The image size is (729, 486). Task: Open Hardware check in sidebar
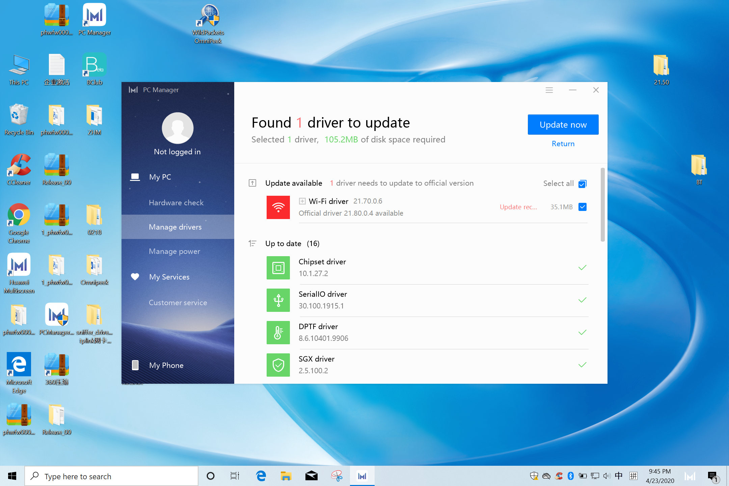pyautogui.click(x=176, y=202)
